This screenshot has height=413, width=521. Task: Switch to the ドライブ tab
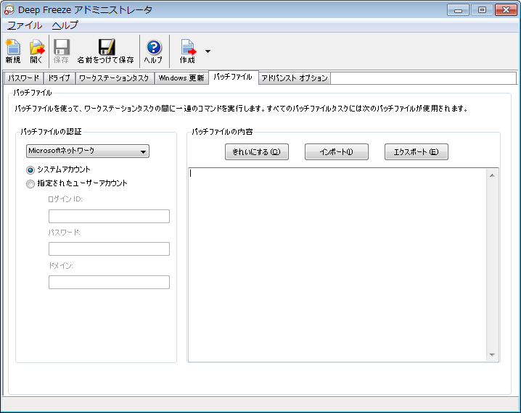[x=60, y=78]
